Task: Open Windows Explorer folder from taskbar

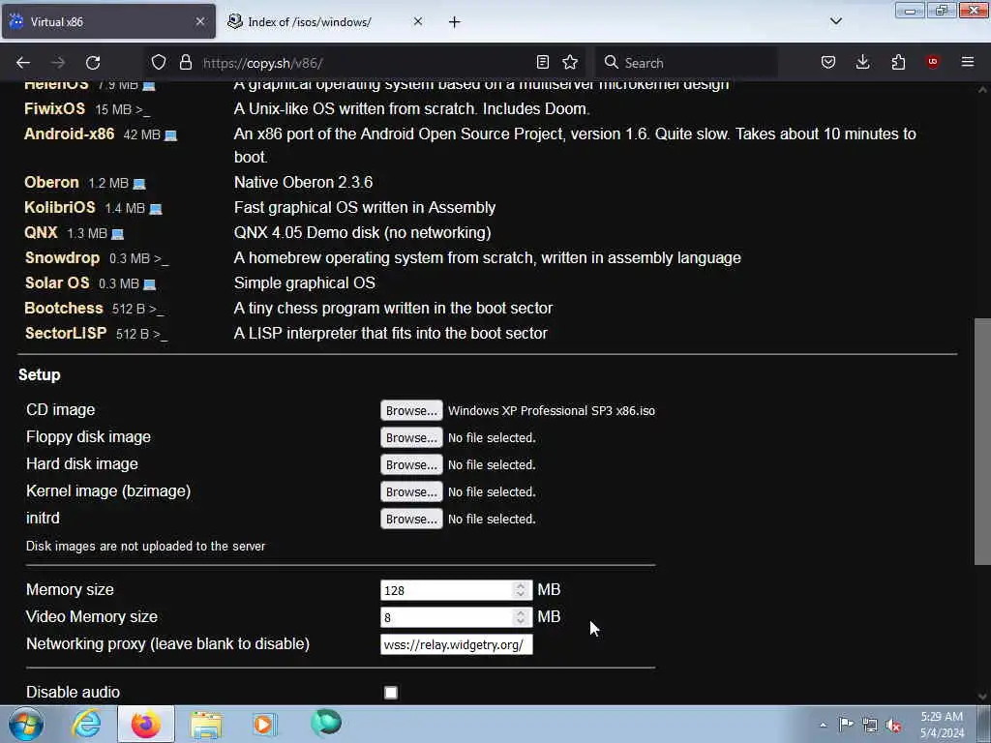Action: [207, 725]
